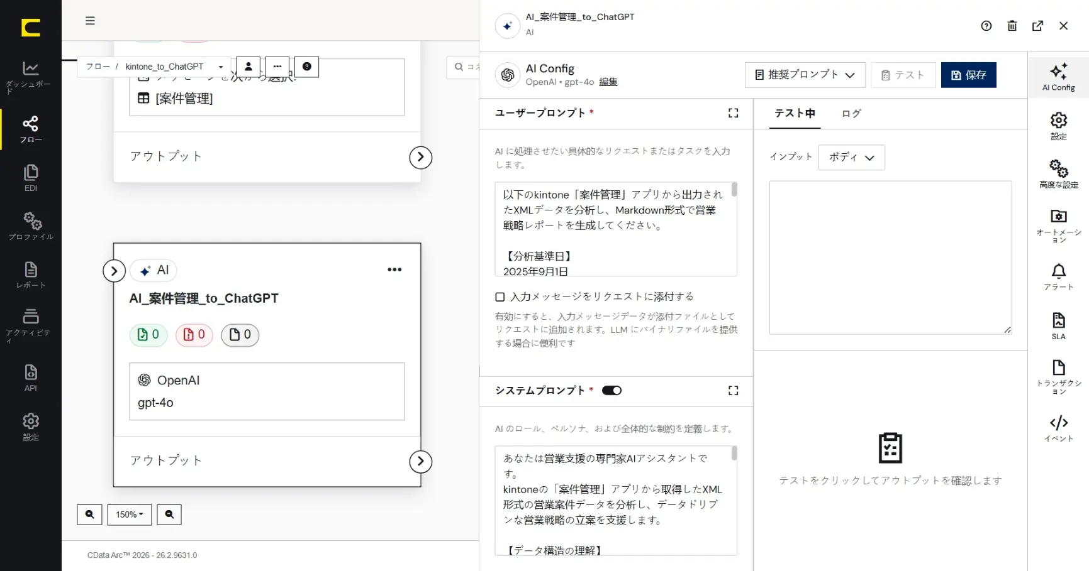
Task: Click the user icon in flow toolbar
Action: [249, 66]
